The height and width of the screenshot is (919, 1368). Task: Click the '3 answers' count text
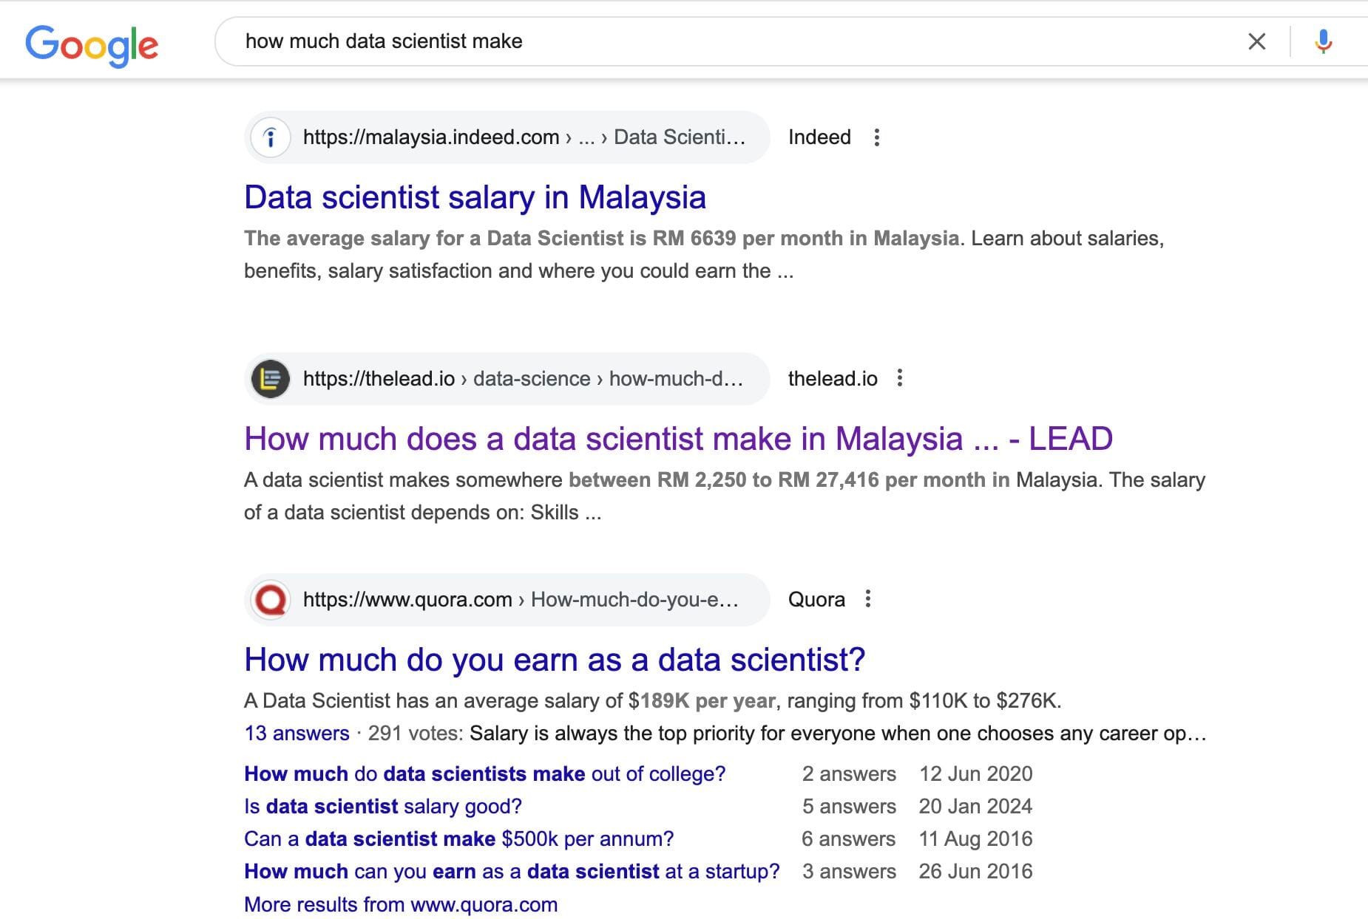(849, 872)
